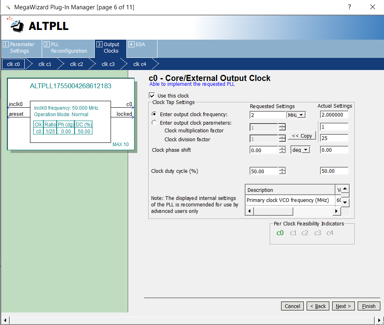Switch to PLL Reconfiguration tab
Viewport: 384px width, 325px height.
(68, 48)
